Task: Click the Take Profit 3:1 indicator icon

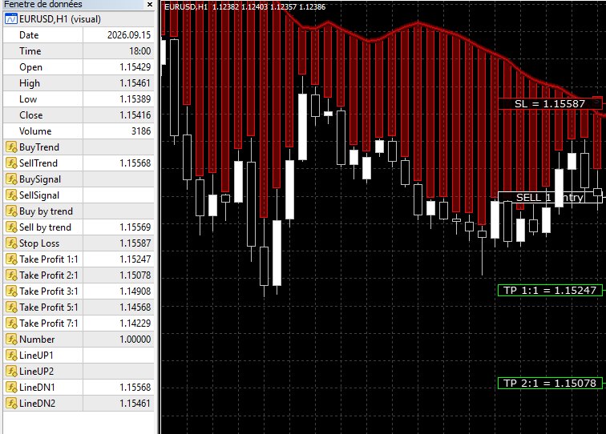Action: [x=11, y=291]
